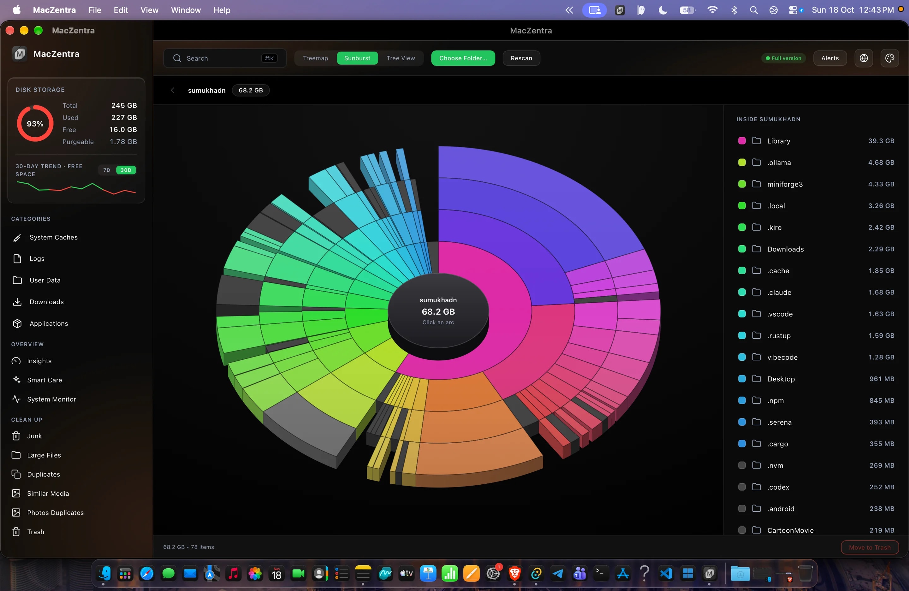Select the .vscode folder row
This screenshot has width=909, height=591.
pyautogui.click(x=816, y=314)
